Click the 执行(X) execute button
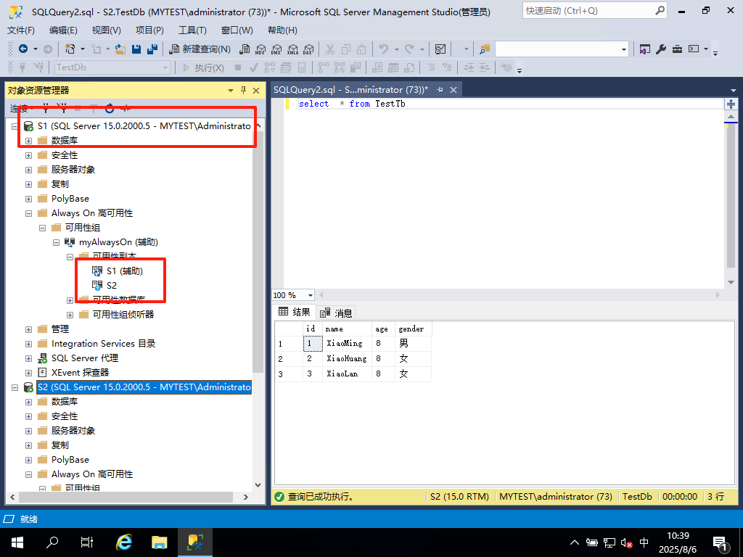Screen dimensions: 743x557 coord(203,67)
